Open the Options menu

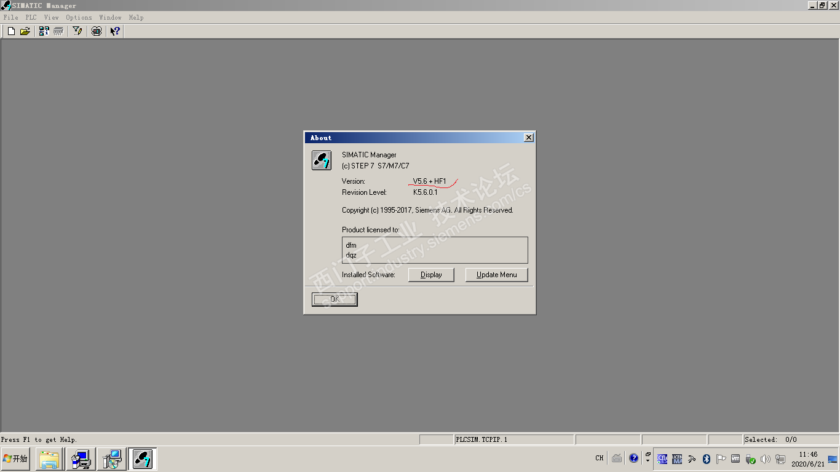coord(79,17)
